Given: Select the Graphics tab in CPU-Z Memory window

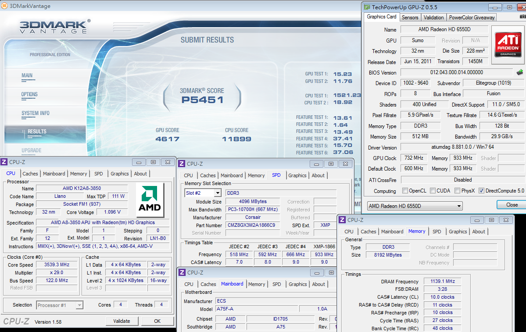Looking at the screenshot, I should click(458, 232).
